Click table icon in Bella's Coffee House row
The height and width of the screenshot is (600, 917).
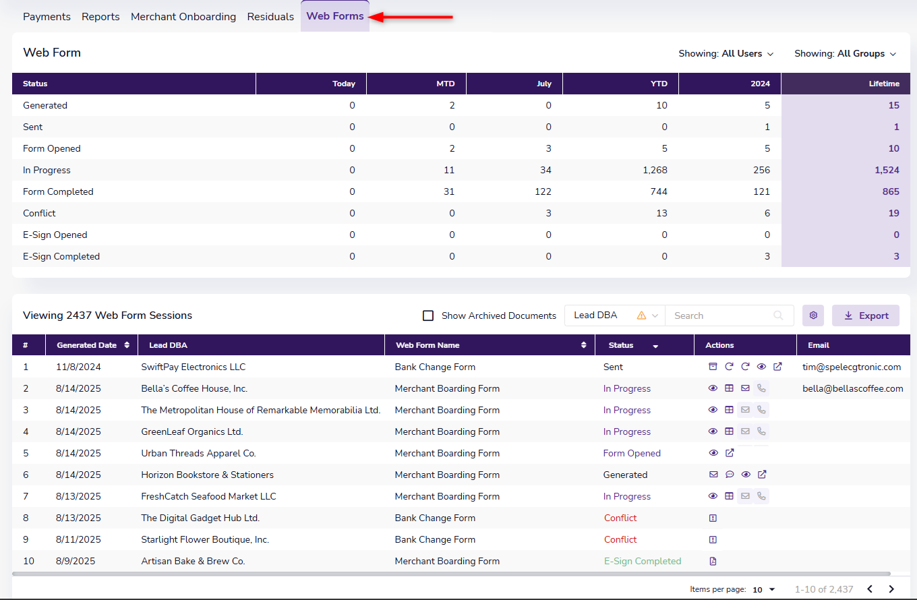coord(729,388)
